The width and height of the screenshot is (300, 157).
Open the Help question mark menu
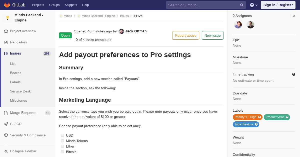[x=254, y=5]
